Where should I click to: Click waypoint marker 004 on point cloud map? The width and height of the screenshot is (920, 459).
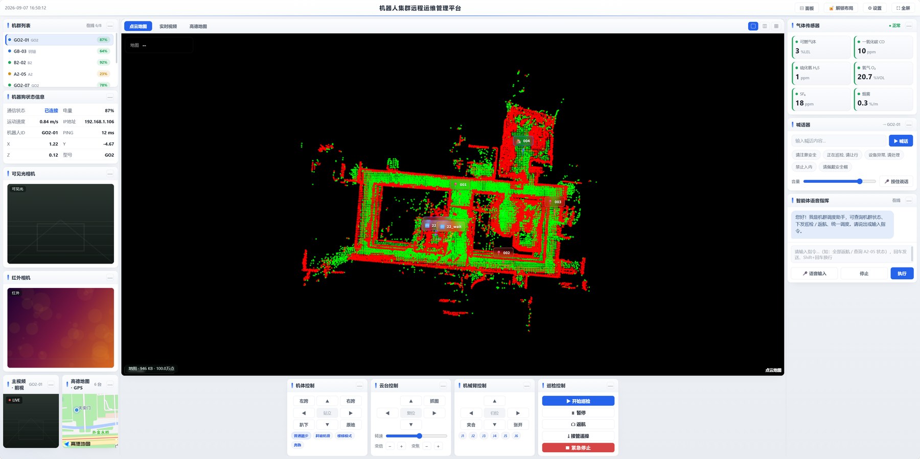click(x=523, y=141)
